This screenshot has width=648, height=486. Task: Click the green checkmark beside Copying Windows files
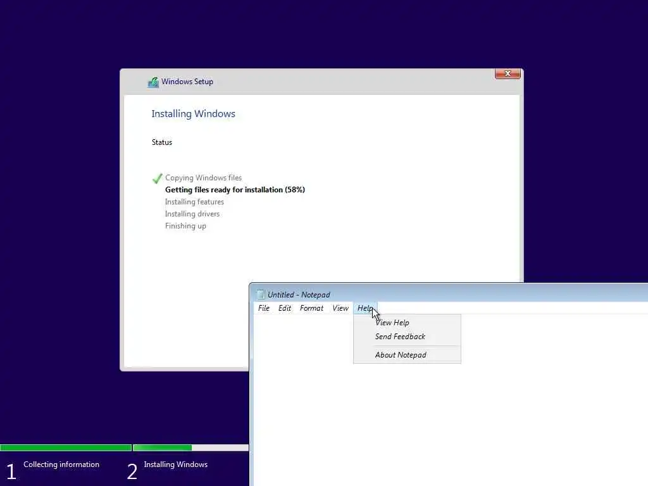coord(157,178)
